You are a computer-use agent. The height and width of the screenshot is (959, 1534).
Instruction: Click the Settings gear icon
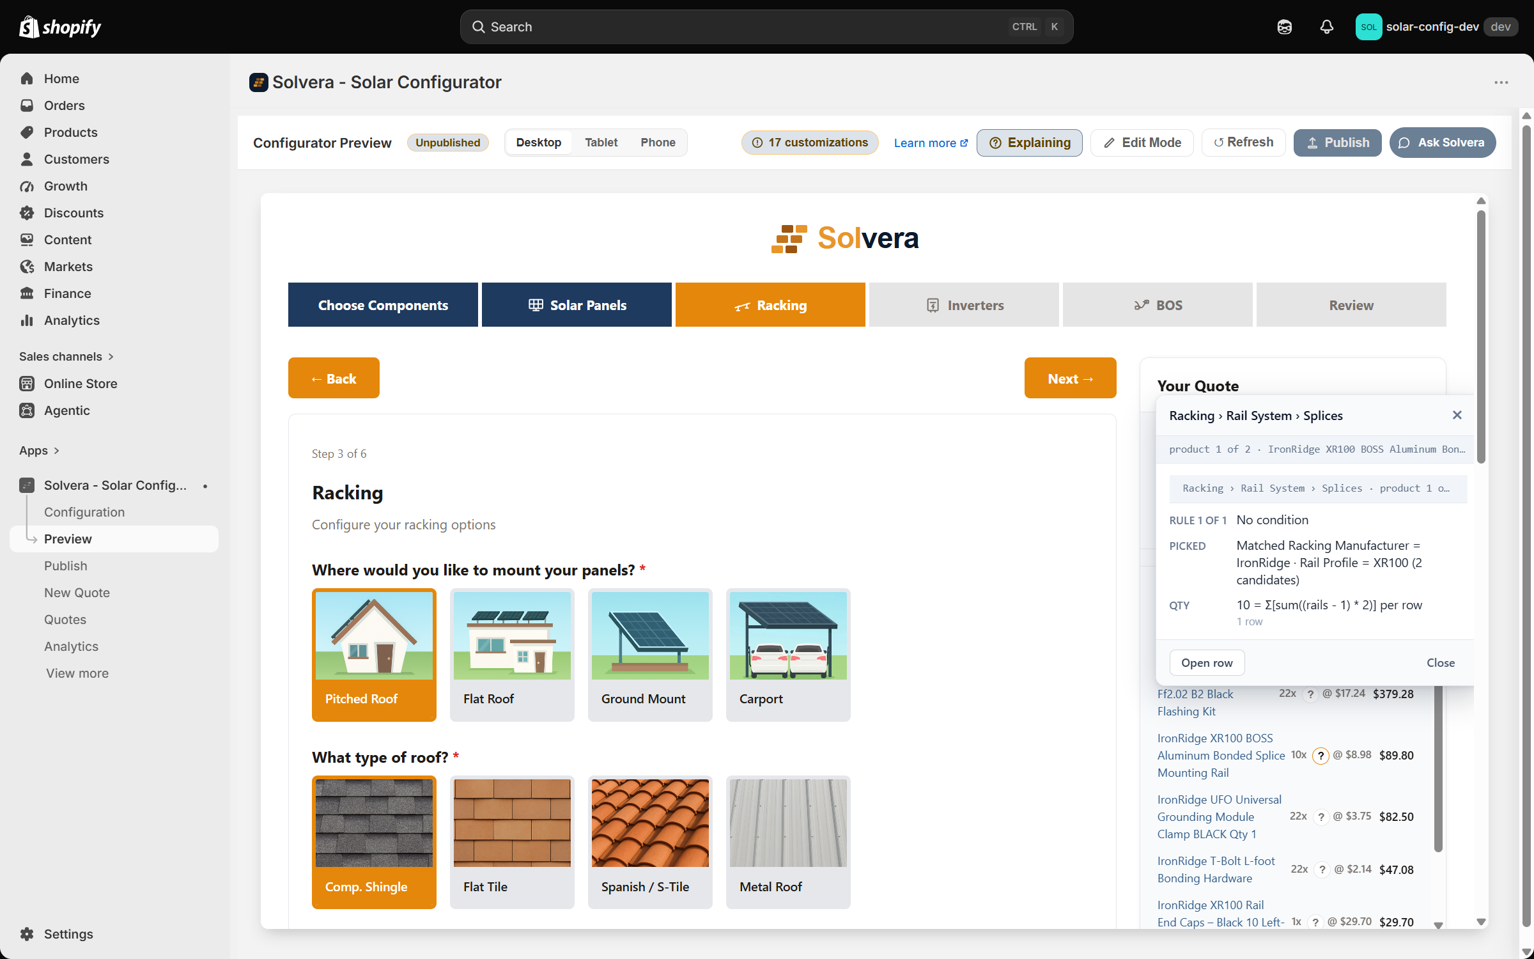(27, 934)
